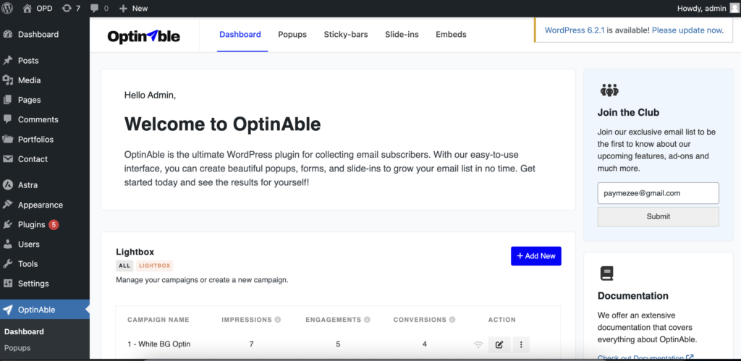
Task: Click the Appearance brush icon
Action: click(x=7, y=205)
